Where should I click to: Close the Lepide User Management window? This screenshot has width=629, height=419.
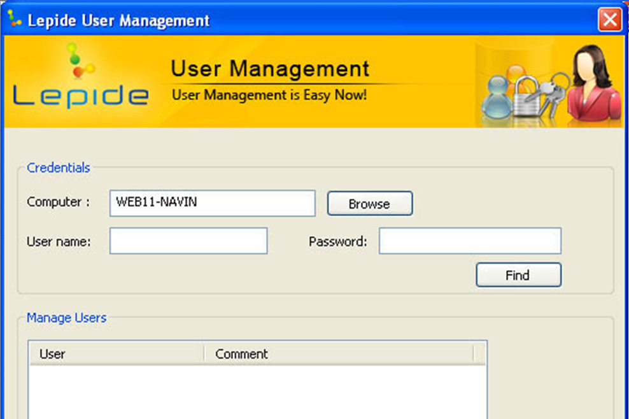click(610, 19)
